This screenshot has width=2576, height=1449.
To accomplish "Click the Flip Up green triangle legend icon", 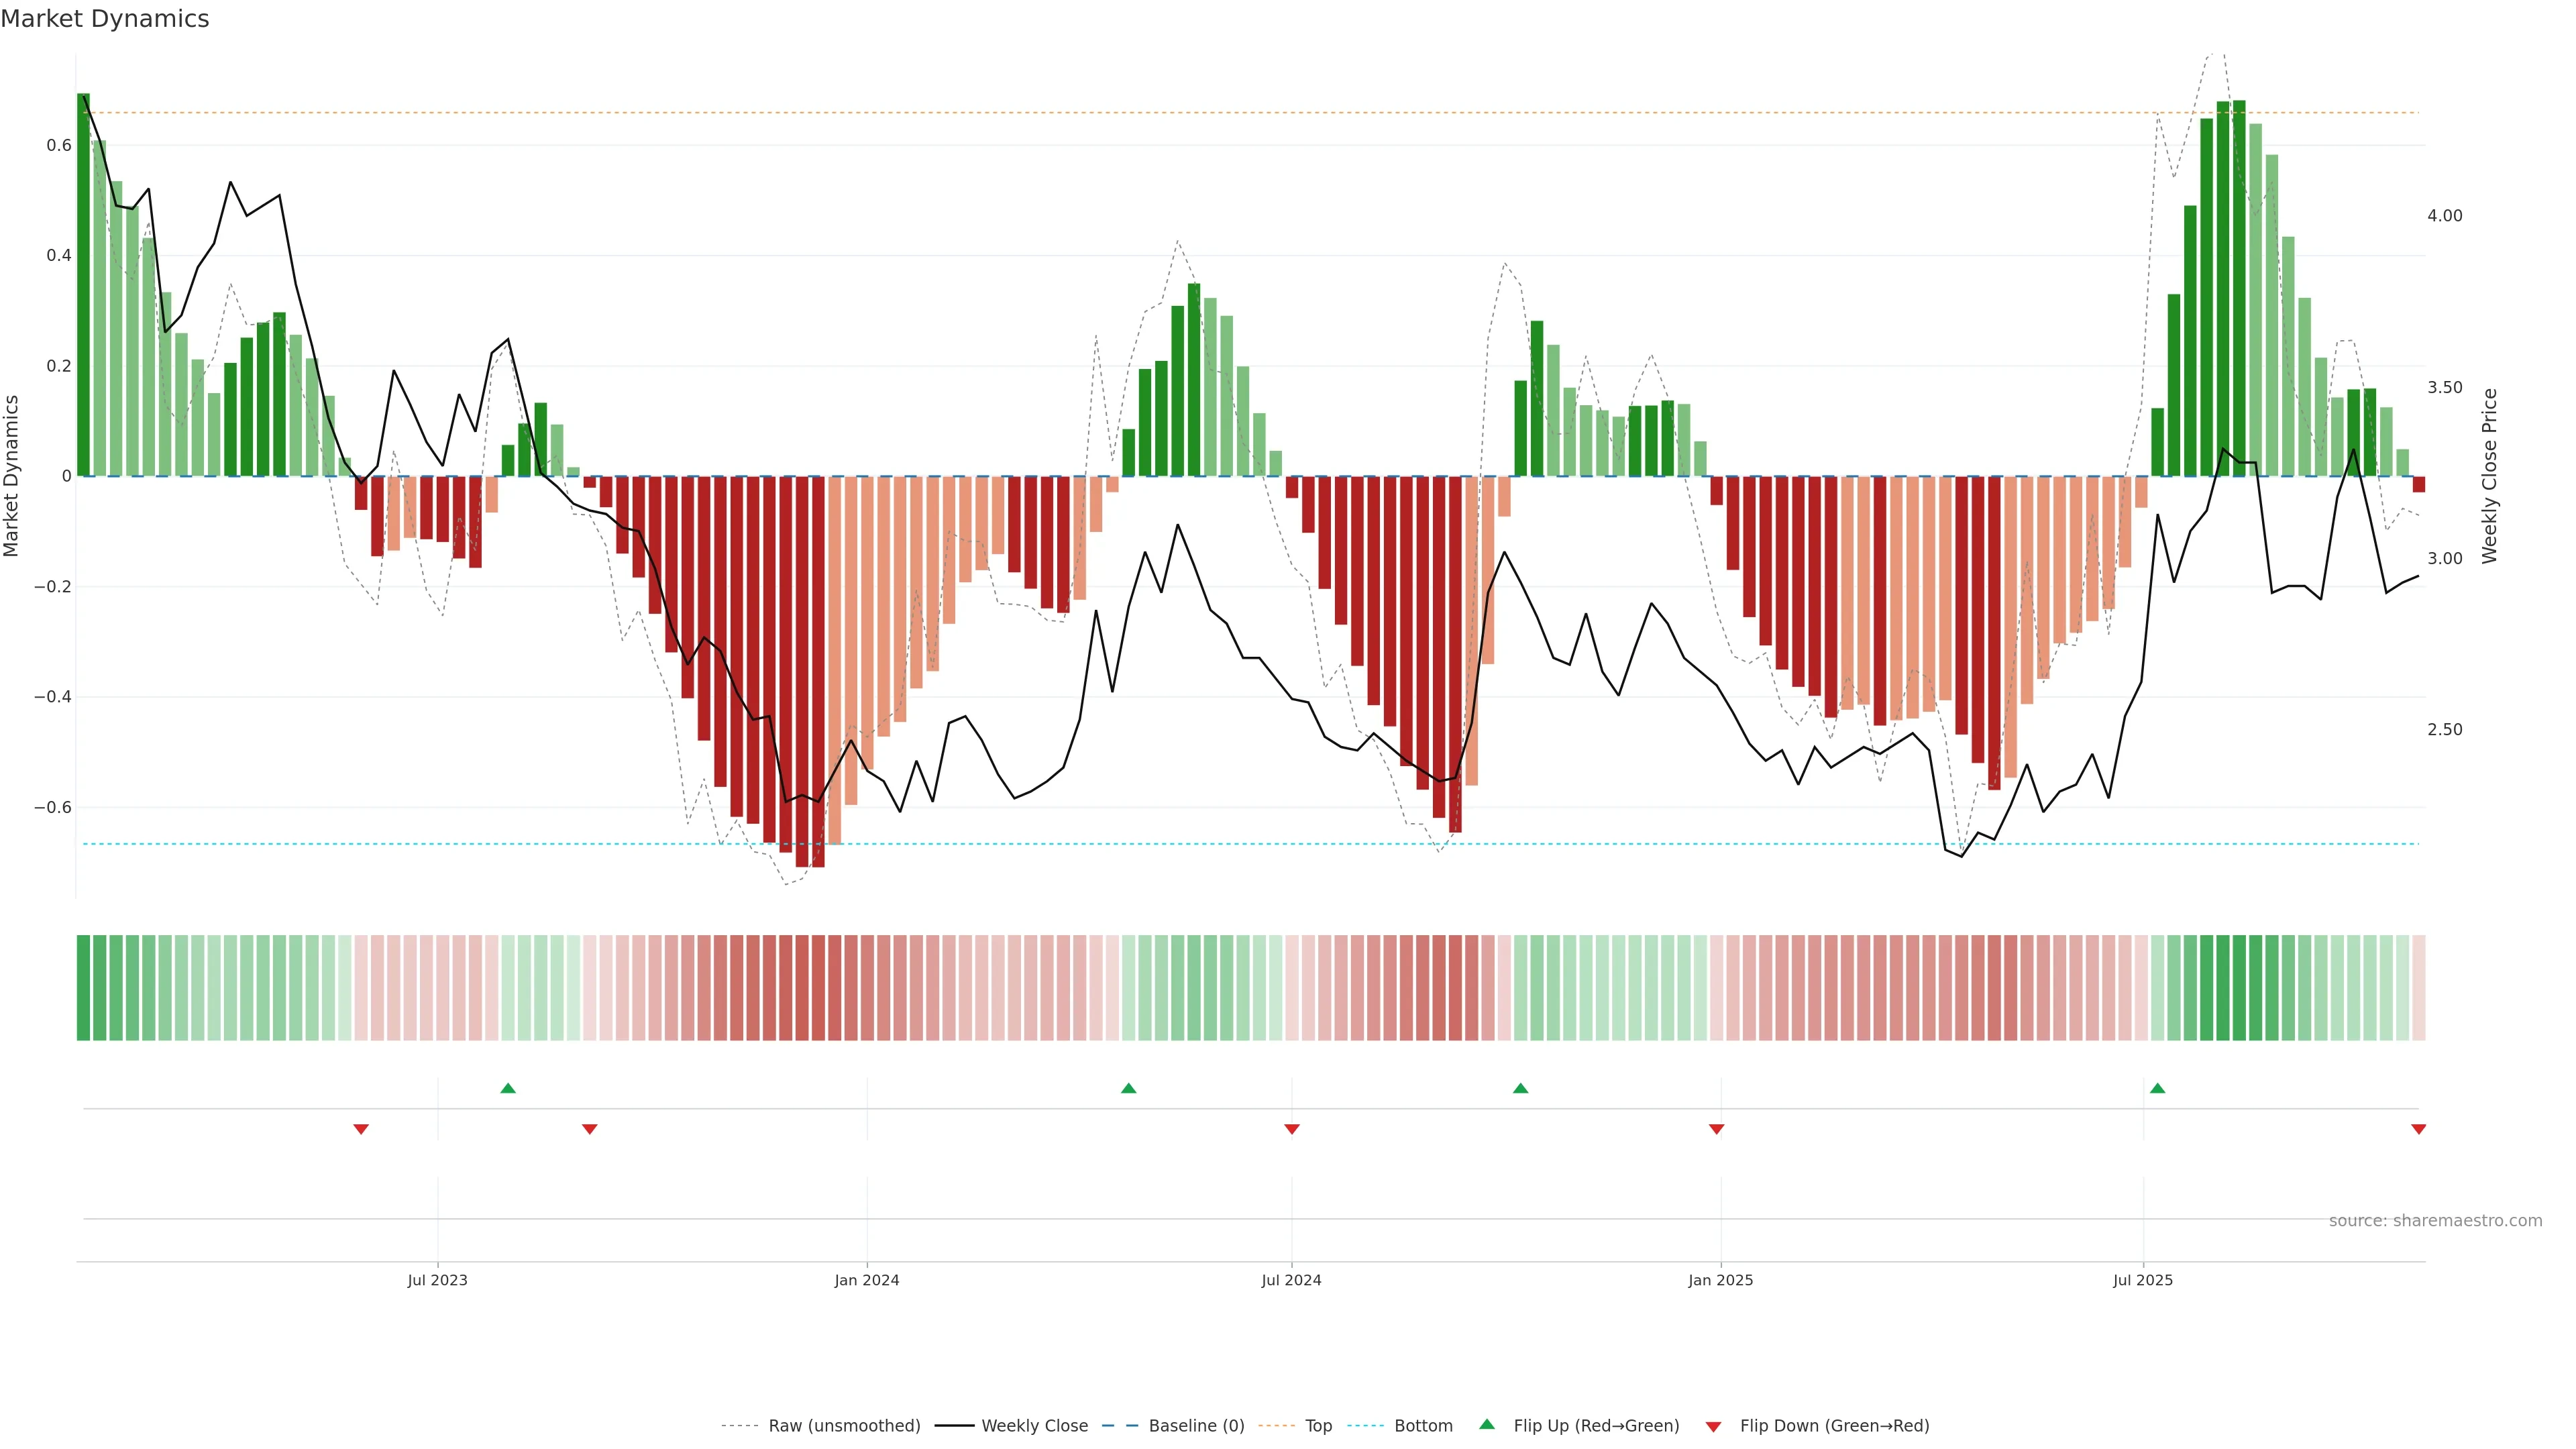I will [1487, 1424].
